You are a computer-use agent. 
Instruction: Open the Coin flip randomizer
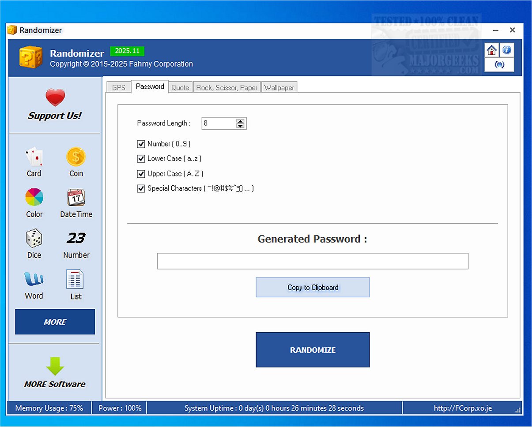[x=76, y=162]
